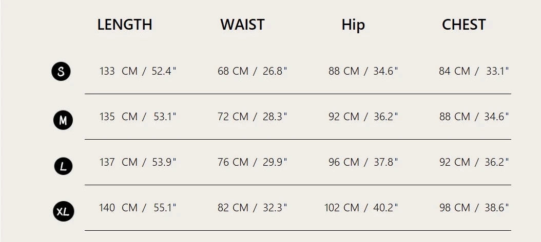The image size is (541, 242).
Task: Select the 140 CM / 55.1" length cell
Action: (x=138, y=208)
